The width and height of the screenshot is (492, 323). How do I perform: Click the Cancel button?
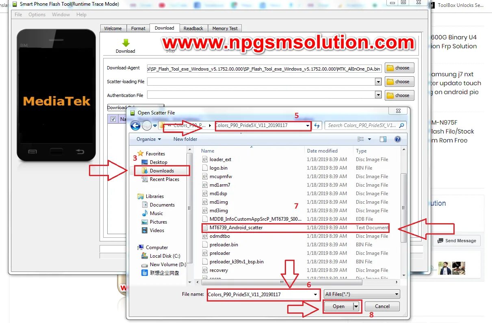(x=382, y=306)
